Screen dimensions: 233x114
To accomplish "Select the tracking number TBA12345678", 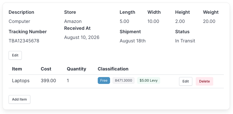I will pos(24,41).
